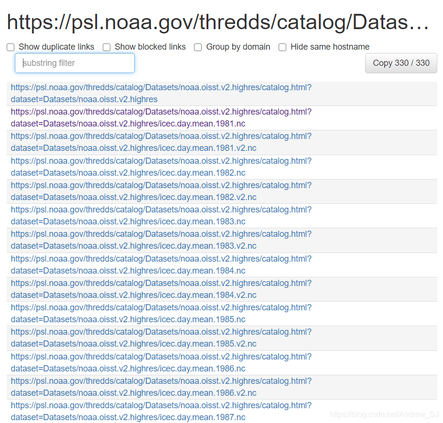Image resolution: width=443 pixels, height=423 pixels.
Task: Visit the icec.day.mean.1985.nc link
Action: tap(161, 313)
